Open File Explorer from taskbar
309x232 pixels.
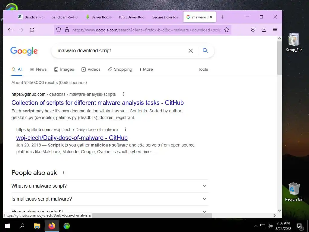coord(37,226)
